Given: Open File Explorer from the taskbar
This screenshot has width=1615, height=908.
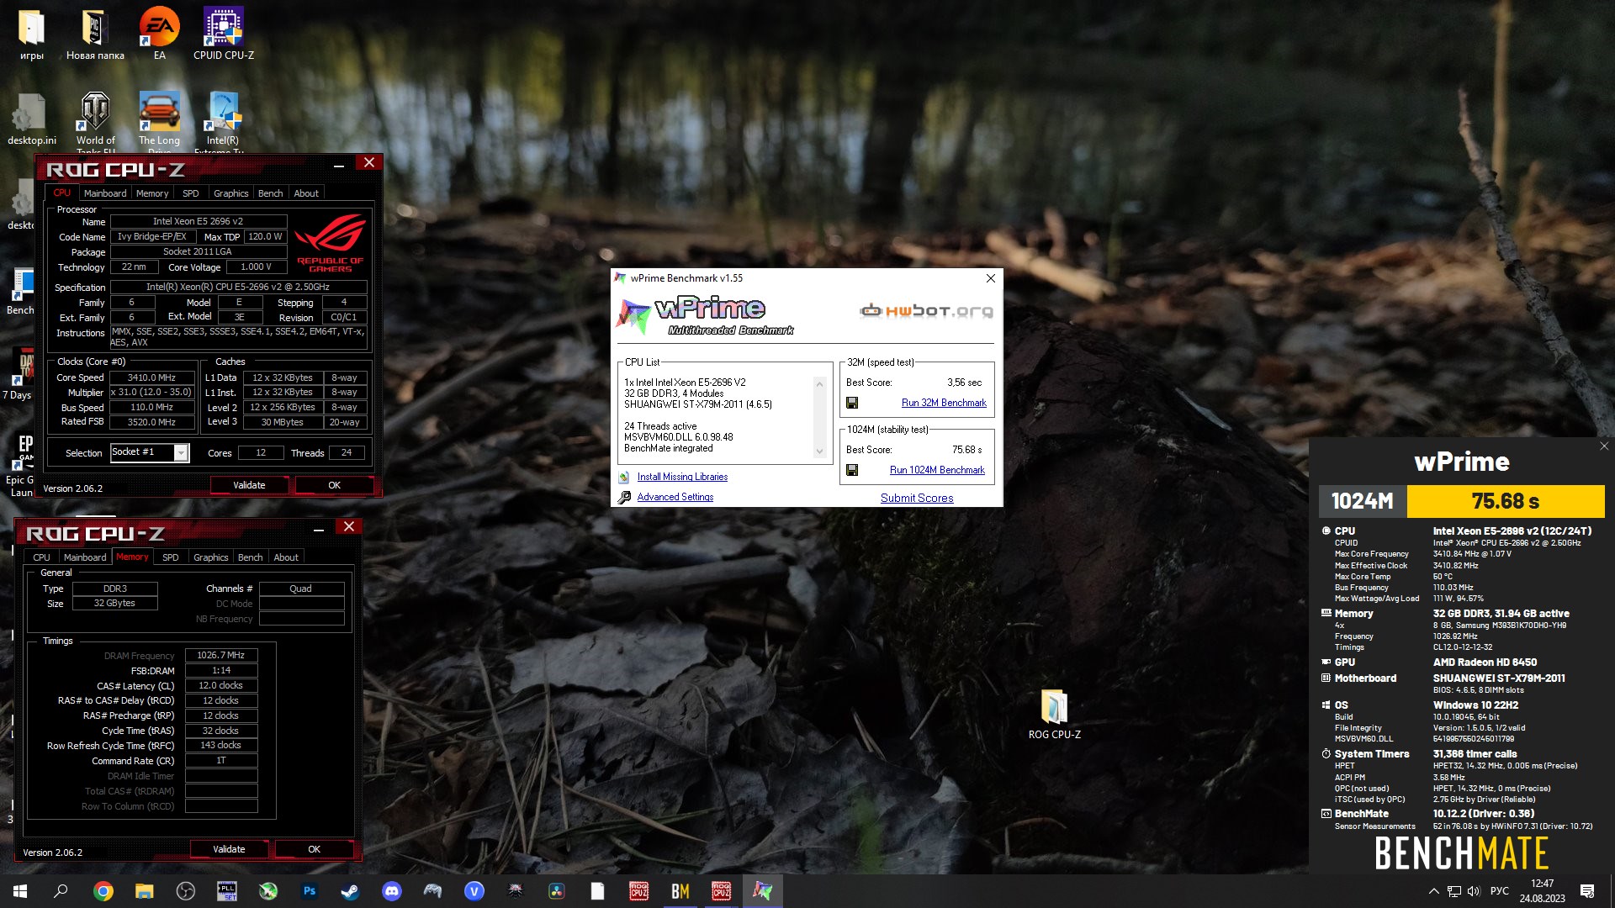Looking at the screenshot, I should click(x=145, y=891).
